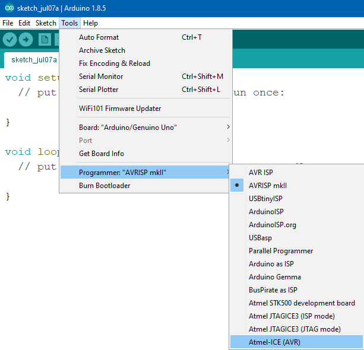
Task: Open the File menu
Action: point(8,23)
